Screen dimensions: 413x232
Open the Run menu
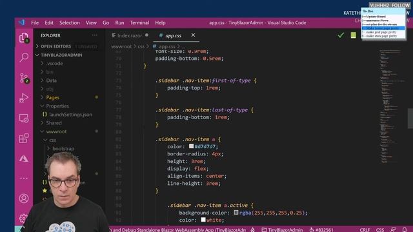[x=119, y=23]
